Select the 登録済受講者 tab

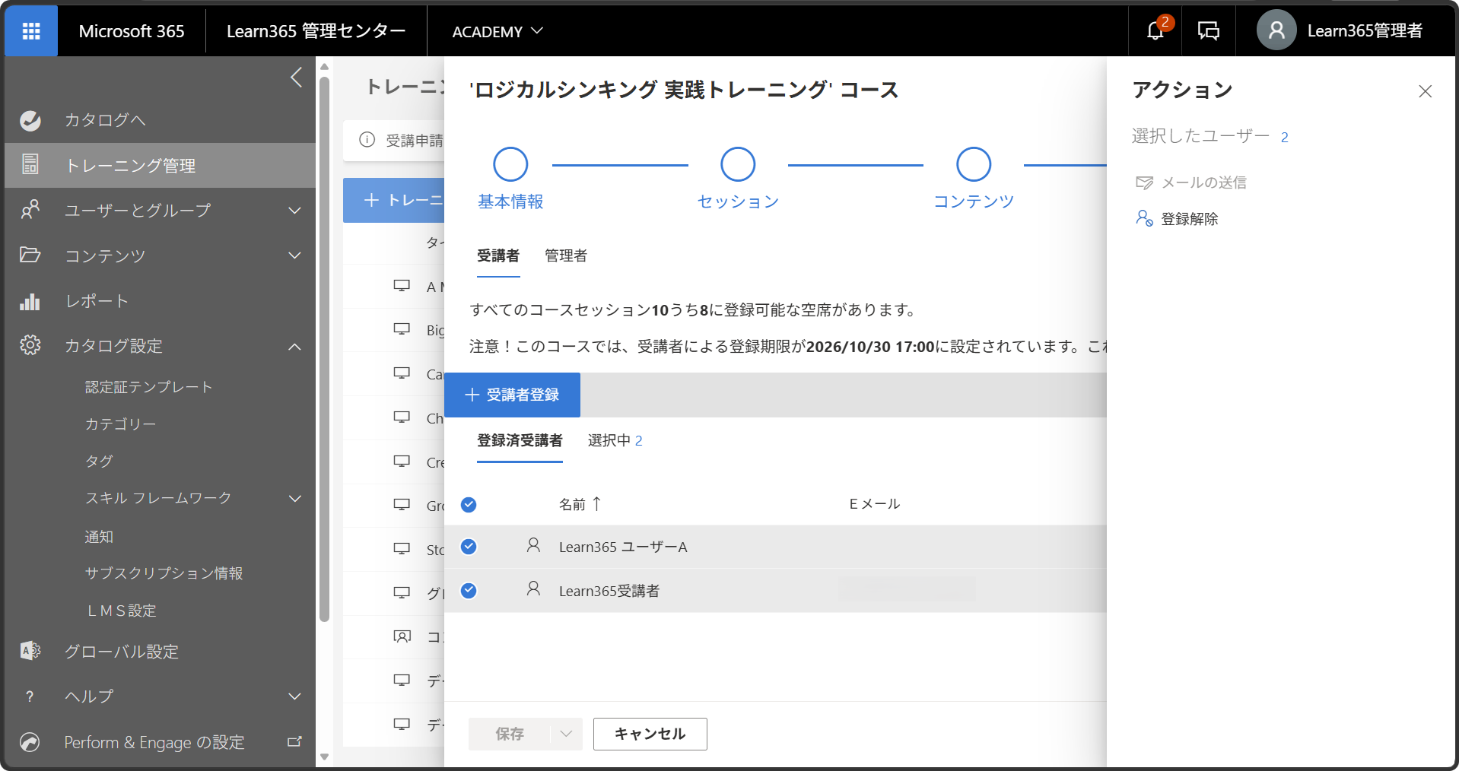pos(520,440)
